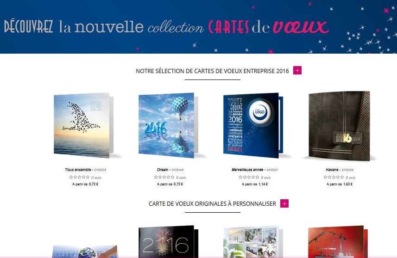Open the red construction crane card thumbnail

[338, 241]
